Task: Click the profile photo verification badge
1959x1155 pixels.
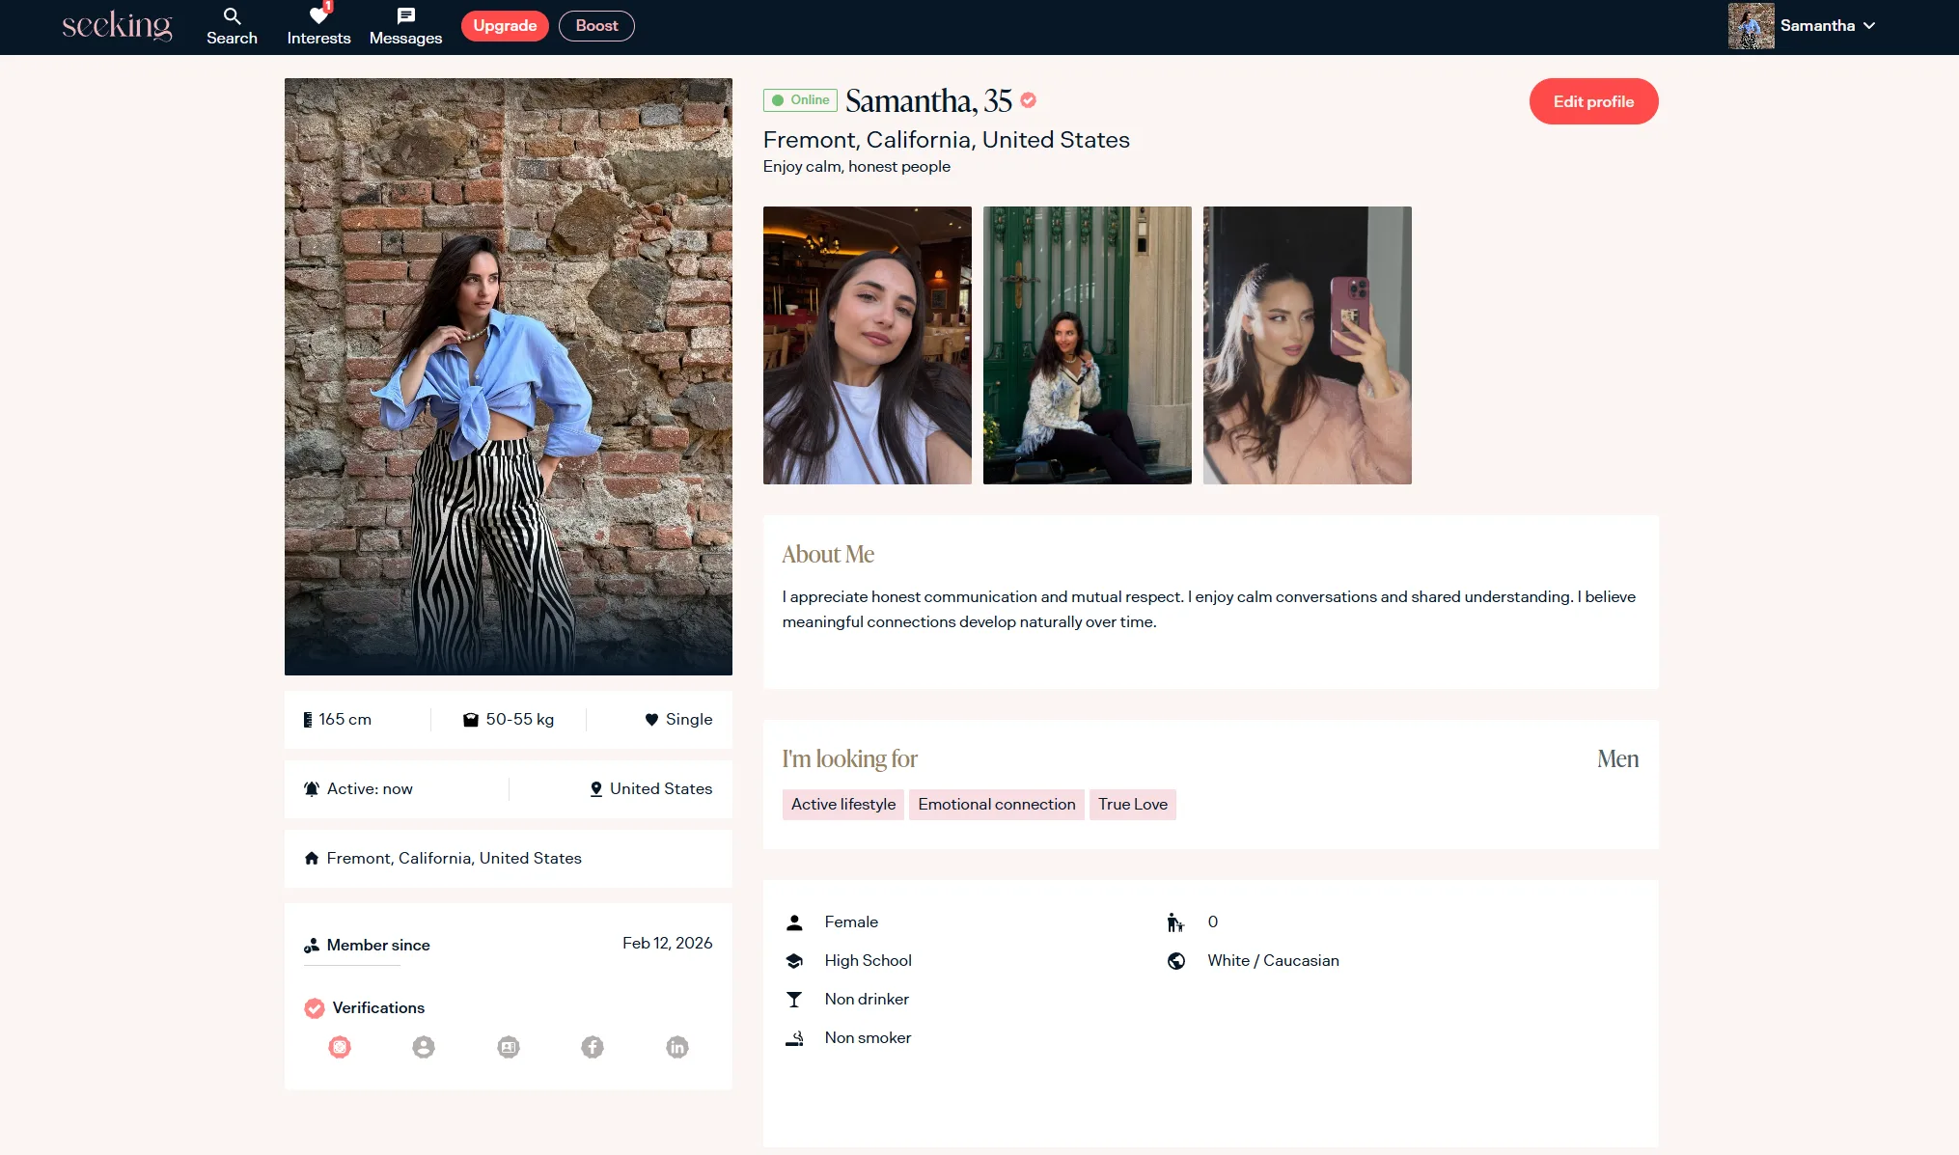Action: tap(424, 1047)
